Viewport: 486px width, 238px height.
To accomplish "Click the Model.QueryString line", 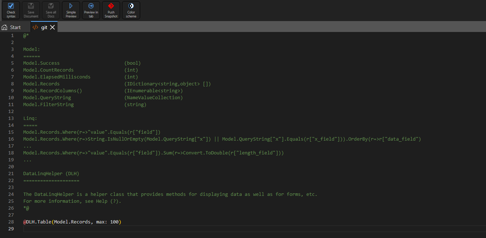I will pyautogui.click(x=103, y=97).
